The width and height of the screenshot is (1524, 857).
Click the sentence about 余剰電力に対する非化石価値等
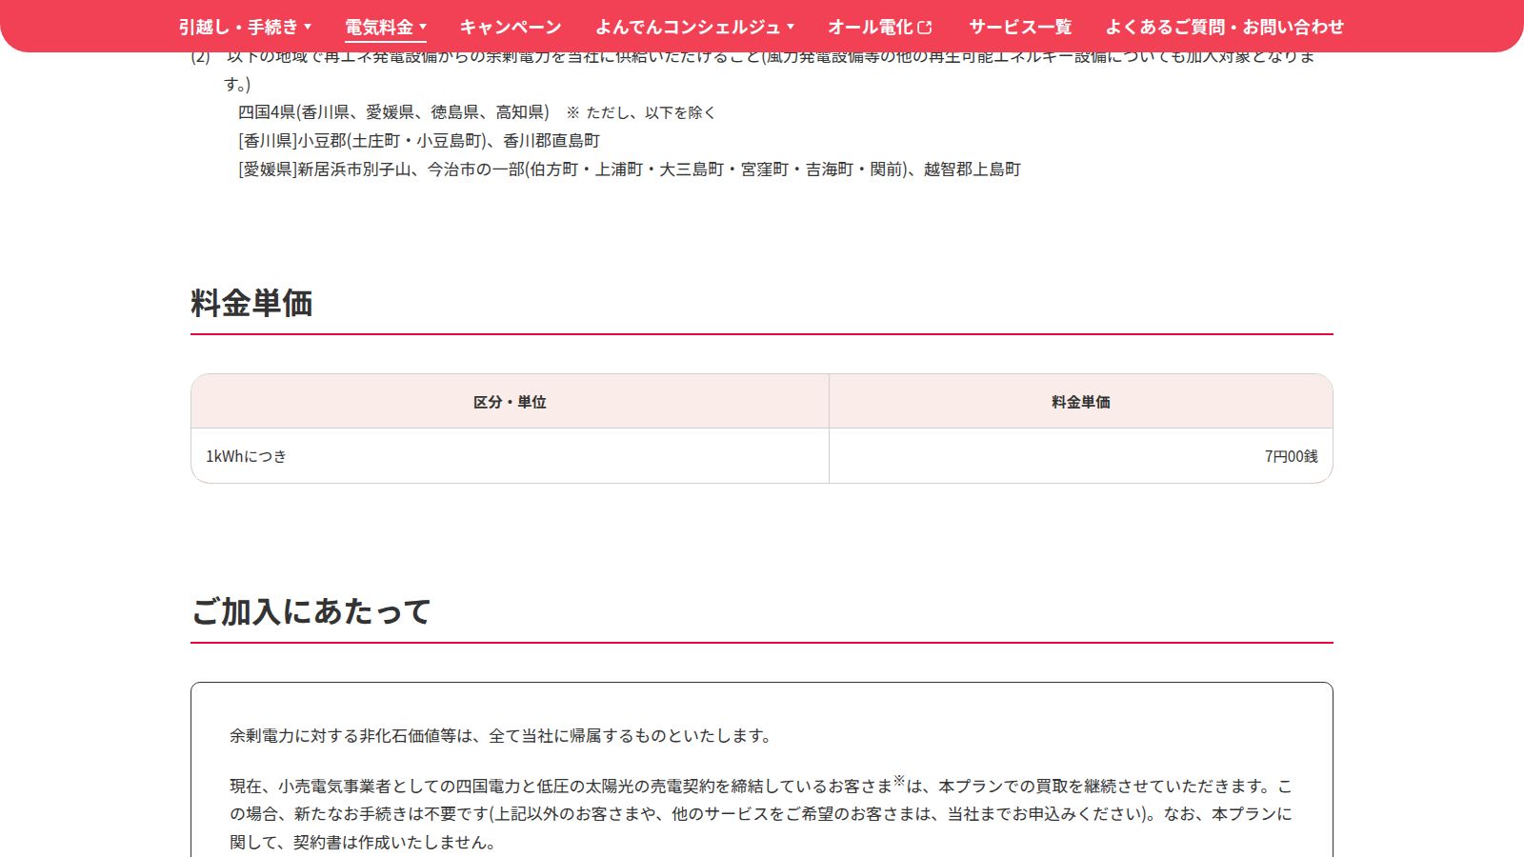coord(502,736)
